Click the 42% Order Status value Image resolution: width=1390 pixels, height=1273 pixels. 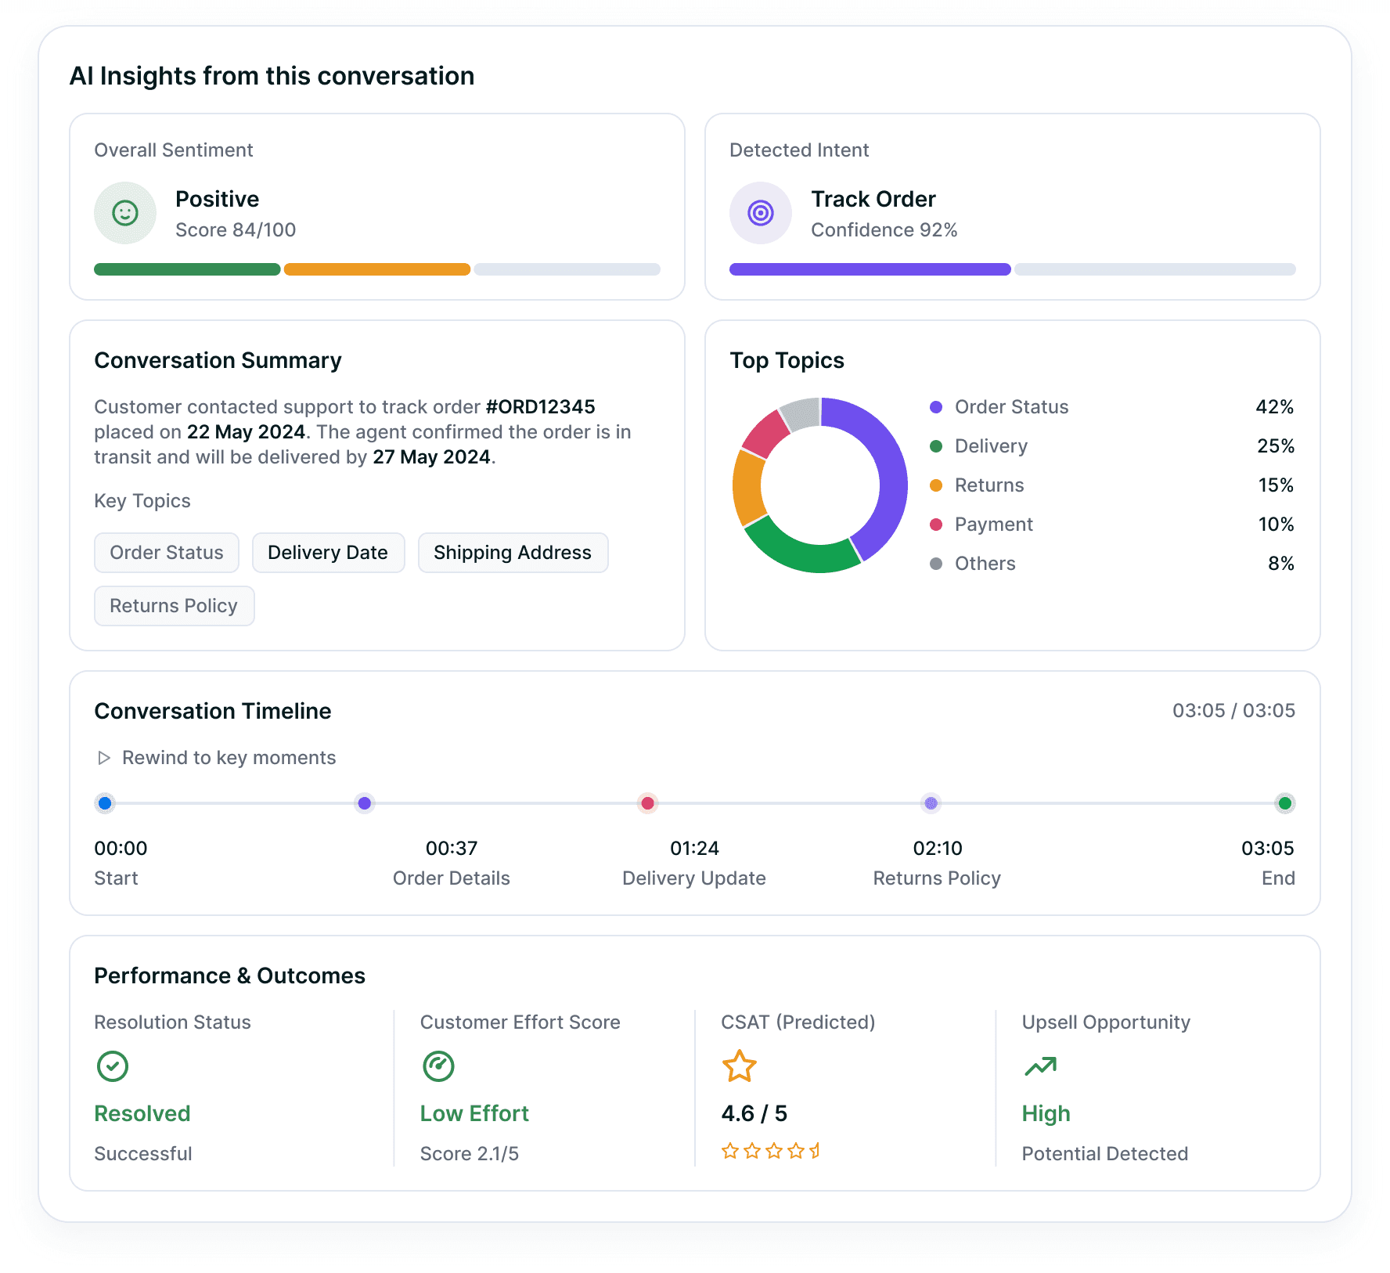pyautogui.click(x=1275, y=407)
